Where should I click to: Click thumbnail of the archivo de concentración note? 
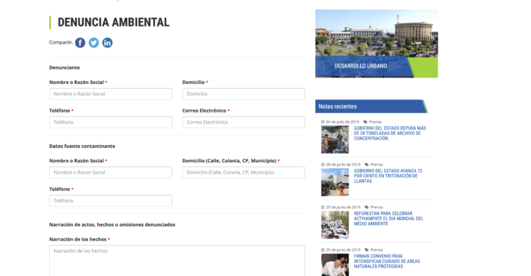tap(335, 140)
